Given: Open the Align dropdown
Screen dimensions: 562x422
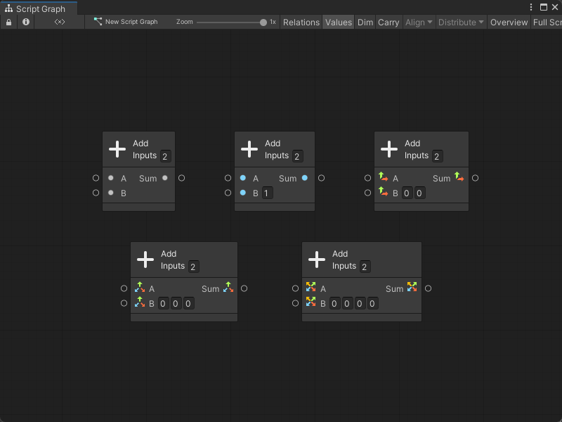Looking at the screenshot, I should (418, 22).
